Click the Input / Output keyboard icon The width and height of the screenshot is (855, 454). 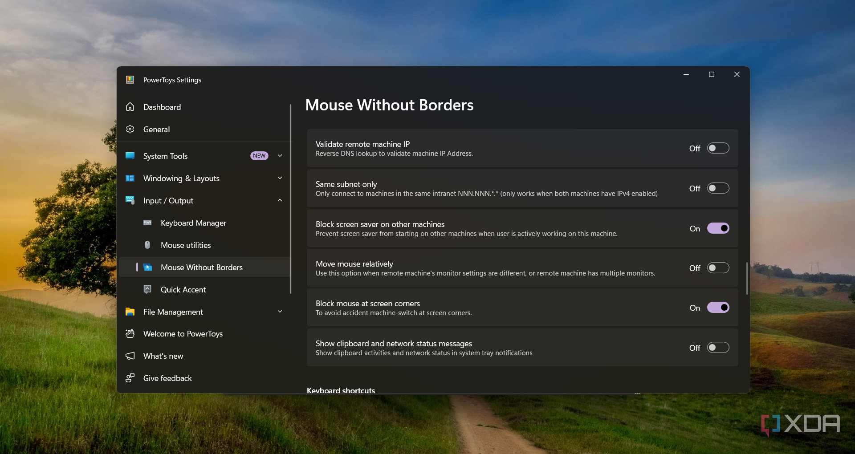click(x=130, y=200)
